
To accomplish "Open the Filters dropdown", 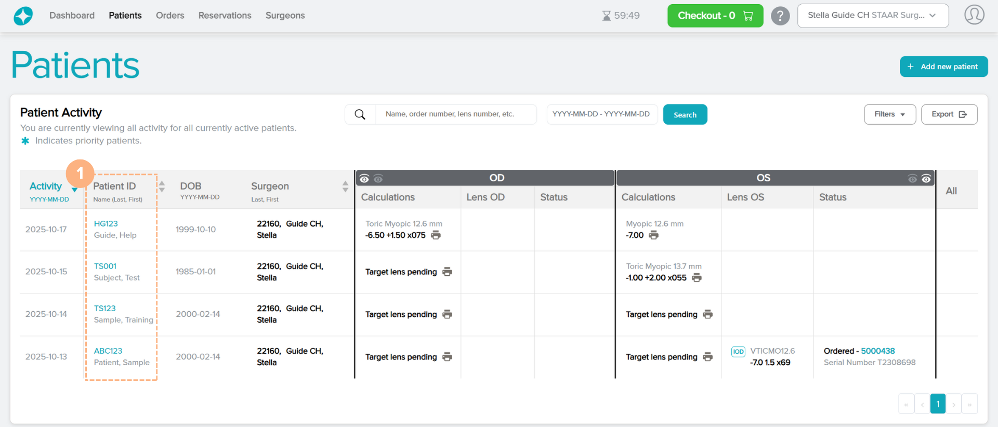I will (x=889, y=114).
